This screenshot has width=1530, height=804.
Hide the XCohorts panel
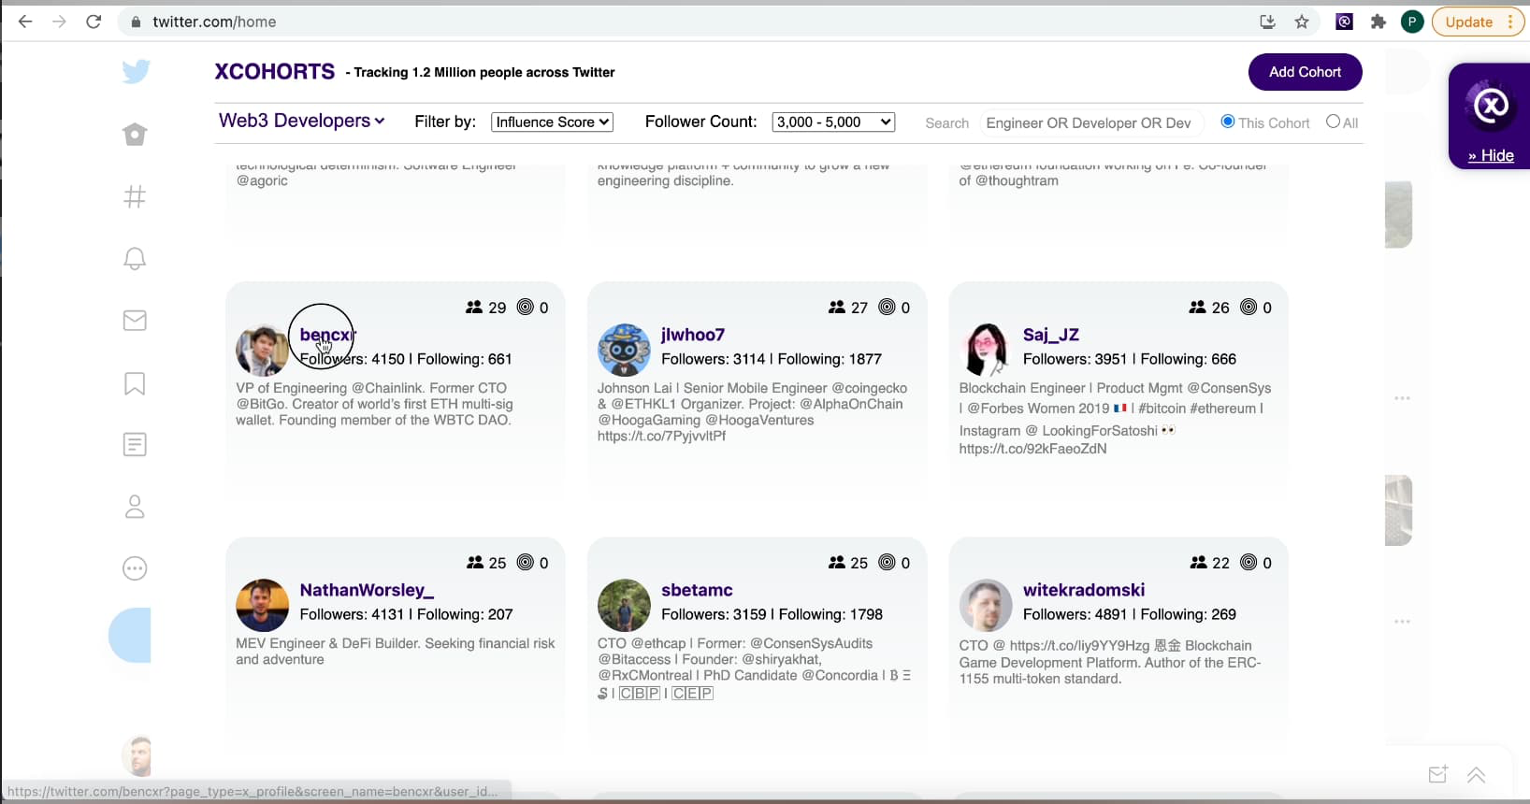tap(1491, 155)
